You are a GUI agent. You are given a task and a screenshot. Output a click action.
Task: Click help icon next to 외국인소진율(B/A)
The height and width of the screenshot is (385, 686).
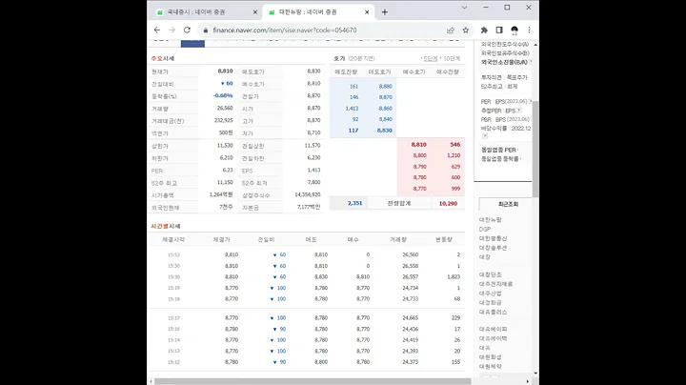click(x=531, y=62)
